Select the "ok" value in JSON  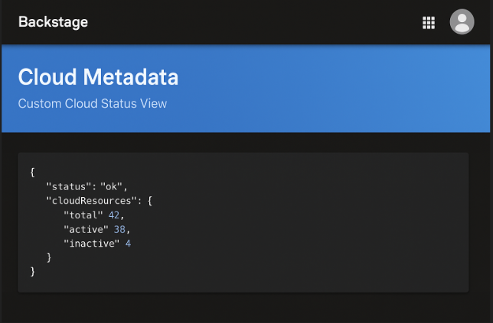coord(111,186)
